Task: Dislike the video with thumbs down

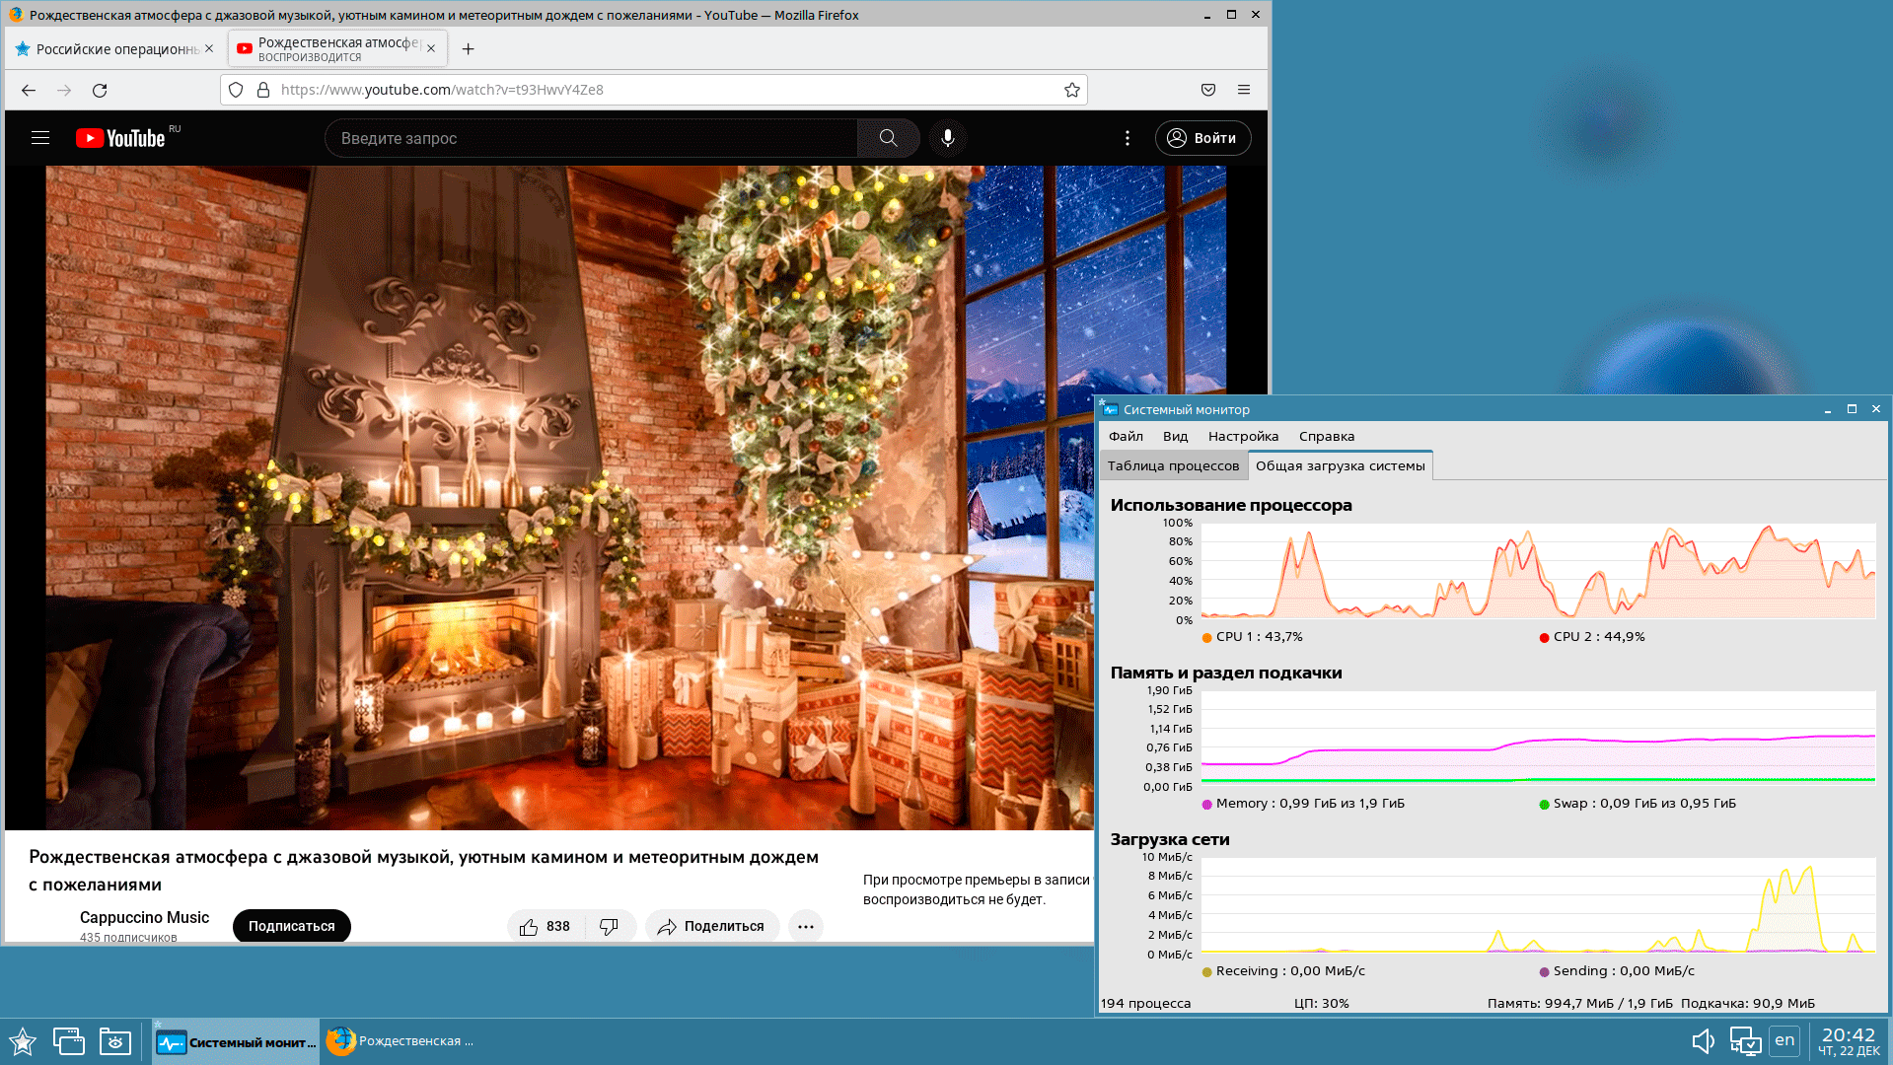Action: (609, 926)
